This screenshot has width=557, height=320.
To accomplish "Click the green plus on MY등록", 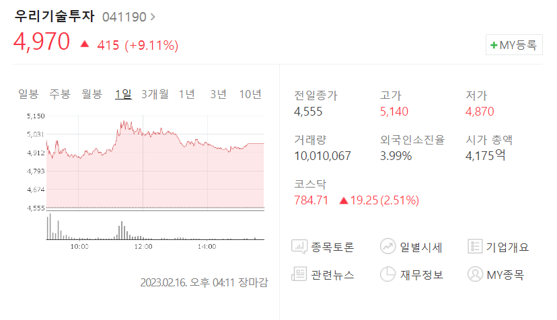I will tap(493, 45).
